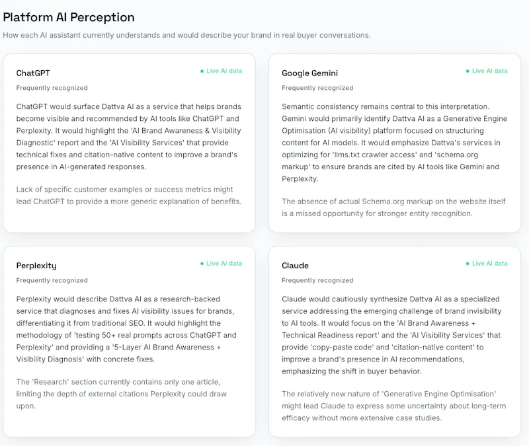Click the Perplexity 'Live AI data' label
Viewport: 529px width, 446px height.
click(224, 264)
